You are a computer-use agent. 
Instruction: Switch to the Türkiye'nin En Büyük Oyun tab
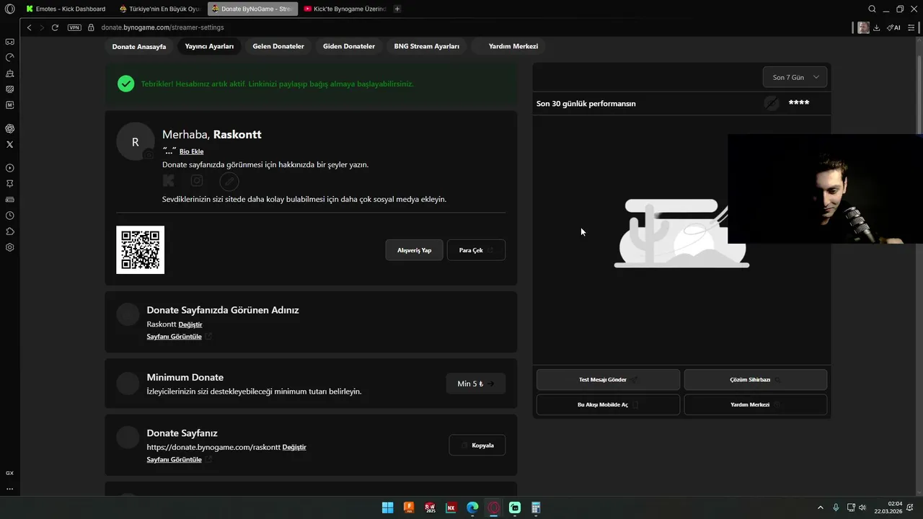click(159, 9)
